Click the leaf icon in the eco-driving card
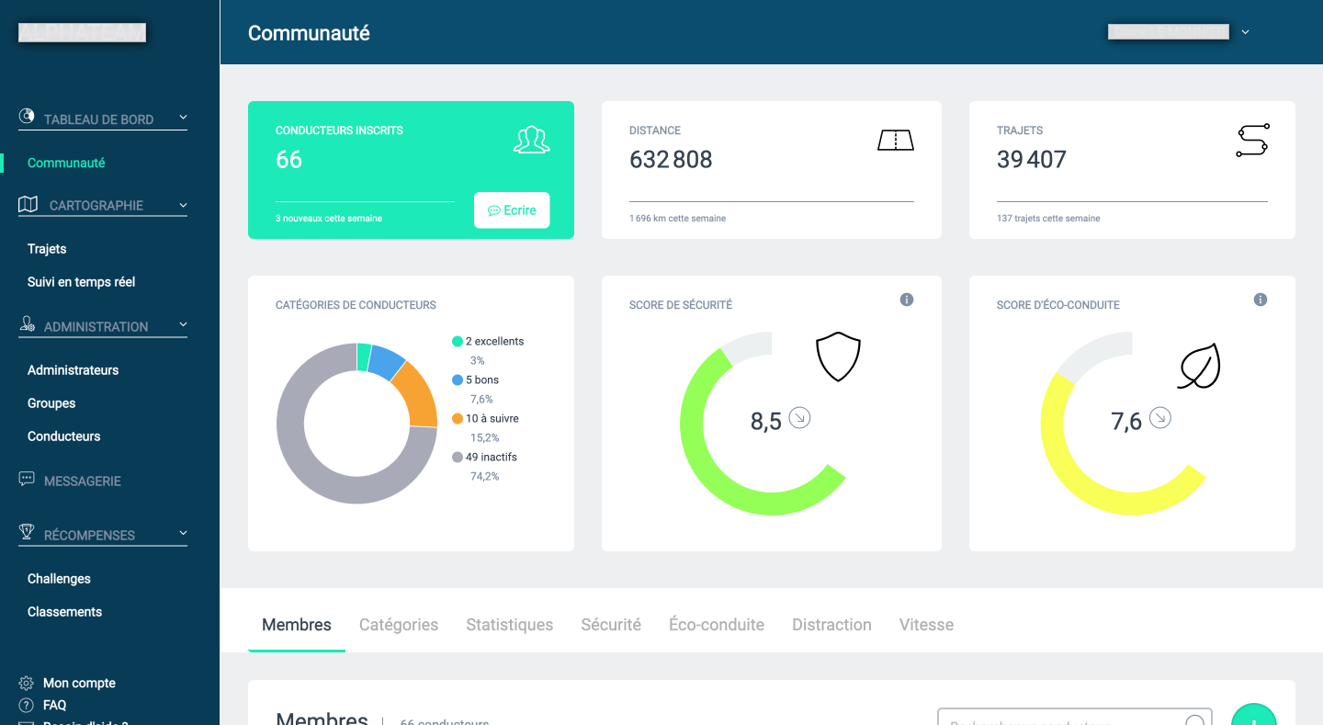The width and height of the screenshot is (1323, 725). (1200, 366)
